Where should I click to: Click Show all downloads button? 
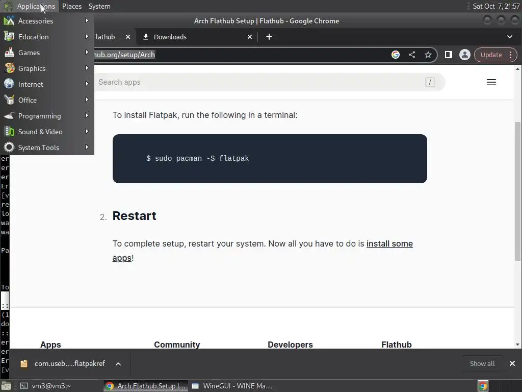coord(482,363)
